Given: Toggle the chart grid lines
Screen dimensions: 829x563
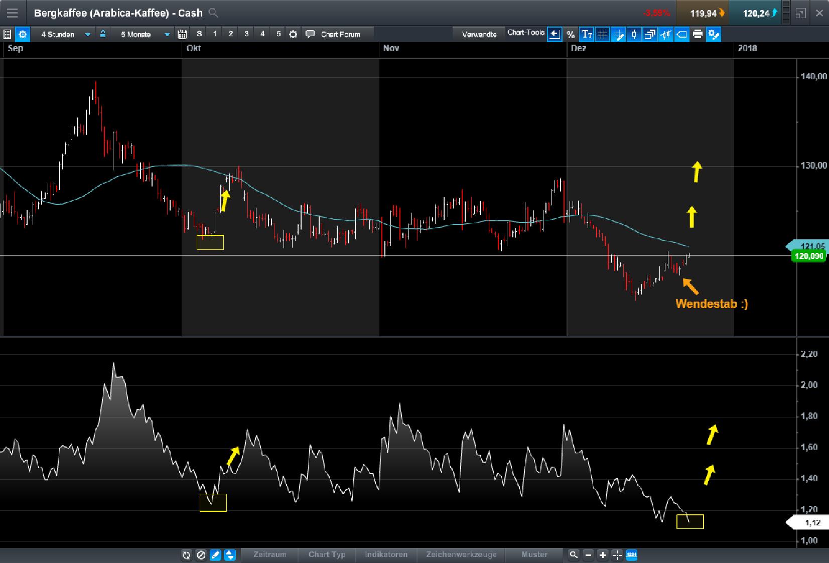Looking at the screenshot, I should (x=602, y=34).
